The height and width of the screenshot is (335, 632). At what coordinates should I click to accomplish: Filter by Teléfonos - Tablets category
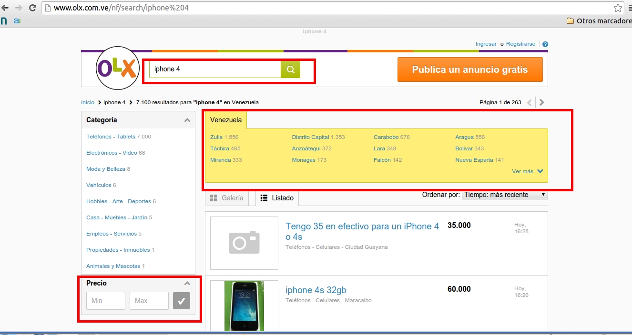click(x=111, y=137)
